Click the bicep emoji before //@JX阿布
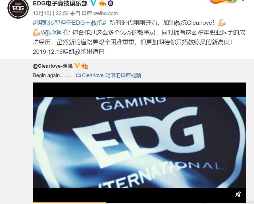254x204 pixels. (x=37, y=32)
